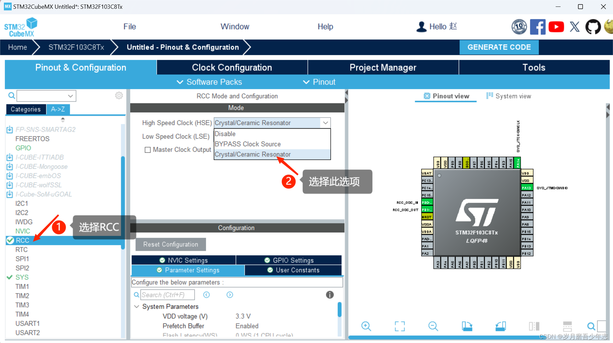Click the 10-year anniversary badge icon

(519, 27)
